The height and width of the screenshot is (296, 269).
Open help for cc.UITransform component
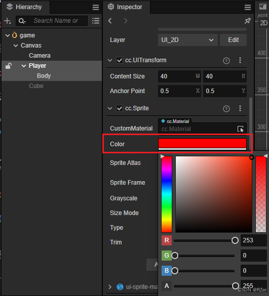226,61
